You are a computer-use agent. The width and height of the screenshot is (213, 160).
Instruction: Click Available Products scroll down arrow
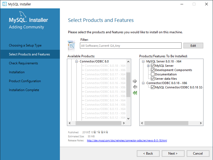click(x=128, y=119)
